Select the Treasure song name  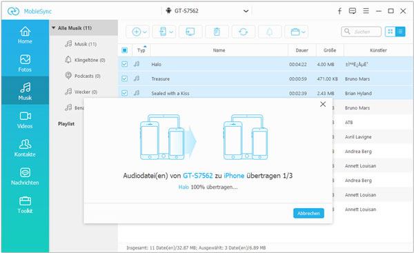[161, 79]
